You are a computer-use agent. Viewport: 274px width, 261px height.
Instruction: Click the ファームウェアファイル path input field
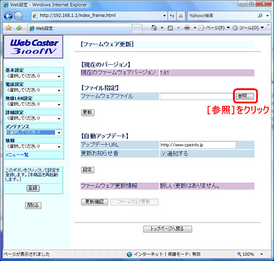(x=197, y=96)
